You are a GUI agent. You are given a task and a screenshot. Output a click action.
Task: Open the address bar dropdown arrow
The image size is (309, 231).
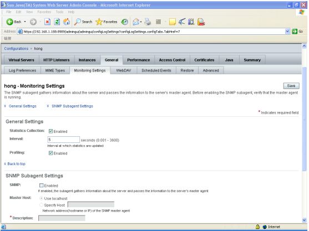coord(287,31)
